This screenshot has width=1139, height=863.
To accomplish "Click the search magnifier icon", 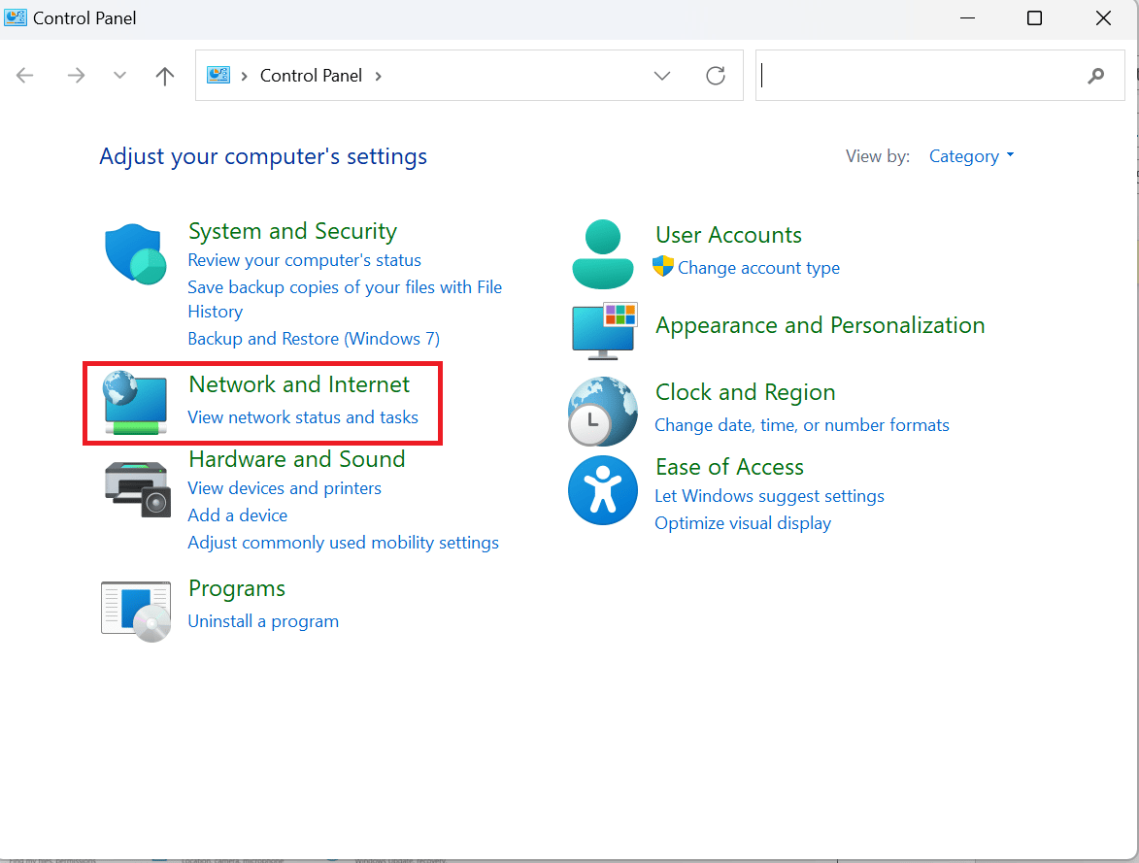I will 1096,76.
